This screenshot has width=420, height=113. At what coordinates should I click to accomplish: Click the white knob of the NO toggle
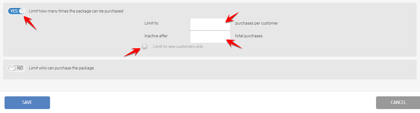(x=12, y=68)
